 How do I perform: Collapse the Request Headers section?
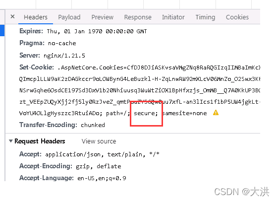[11, 141]
